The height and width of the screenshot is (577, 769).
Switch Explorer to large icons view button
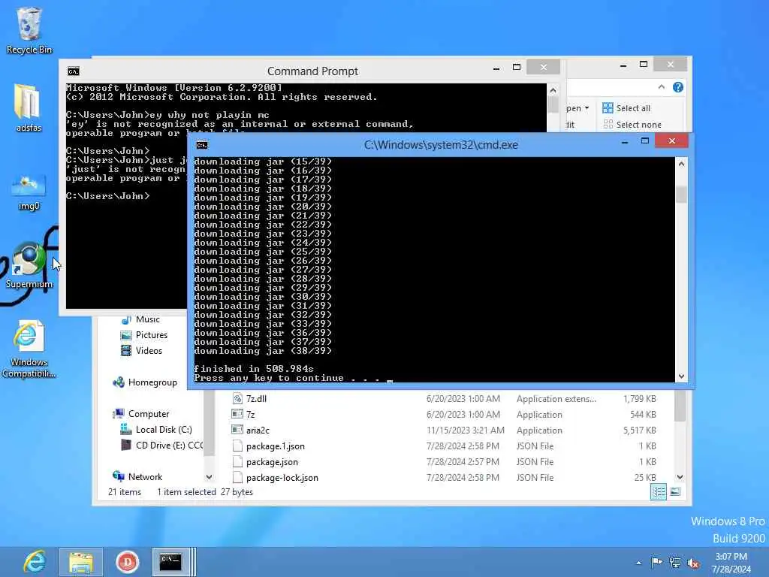point(675,491)
